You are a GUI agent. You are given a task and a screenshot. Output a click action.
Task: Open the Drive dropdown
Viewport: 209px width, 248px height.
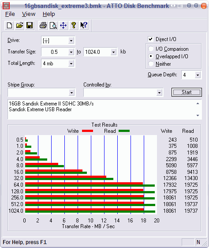71,41
